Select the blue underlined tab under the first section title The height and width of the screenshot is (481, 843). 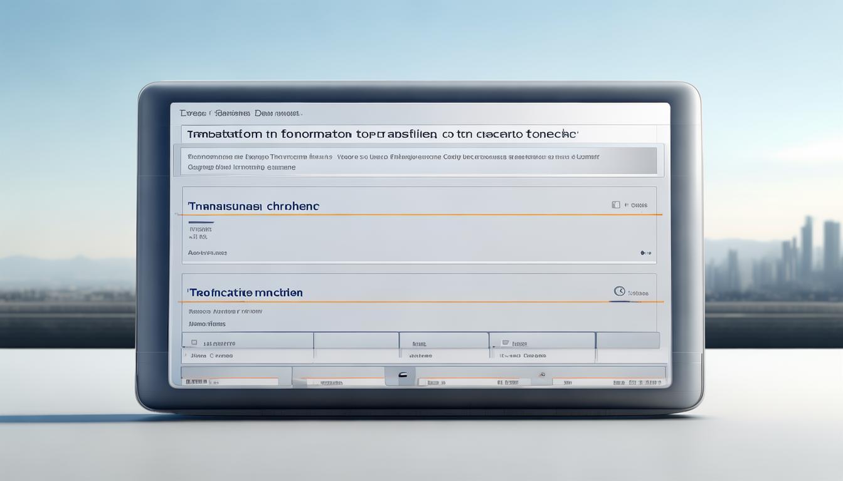point(201,222)
